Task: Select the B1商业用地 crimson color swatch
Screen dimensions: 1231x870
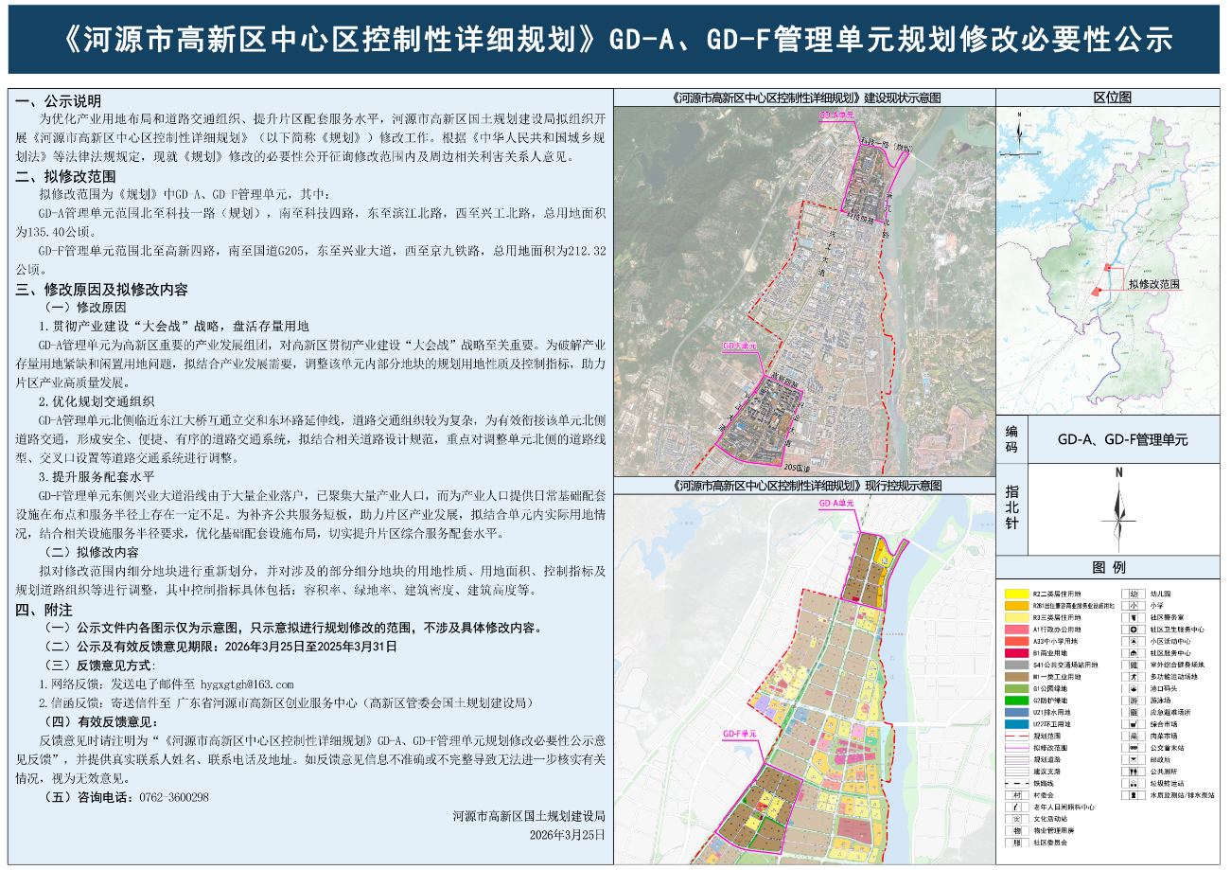Action: click(1016, 652)
